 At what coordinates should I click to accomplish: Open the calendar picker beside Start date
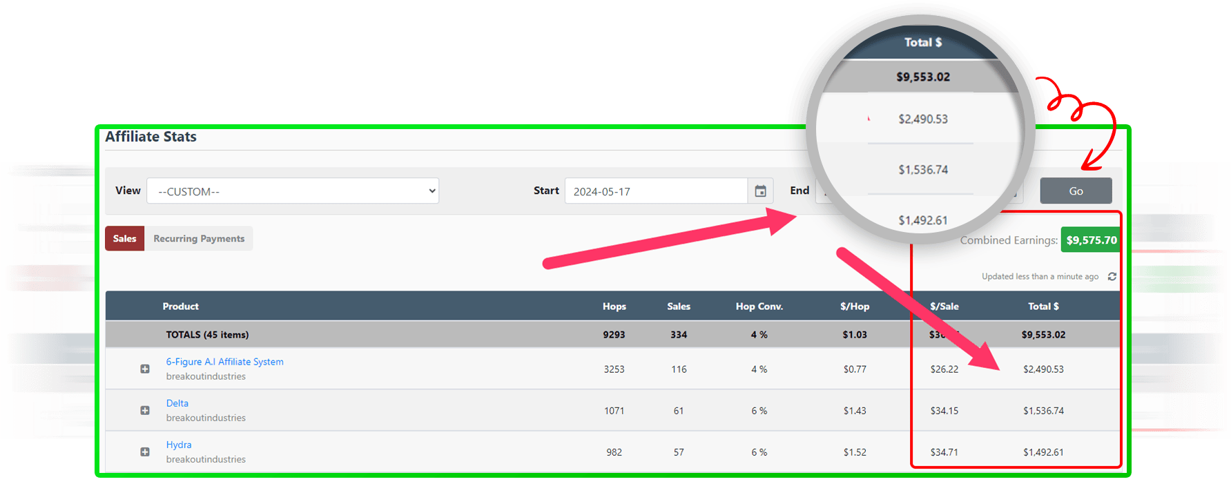(760, 191)
